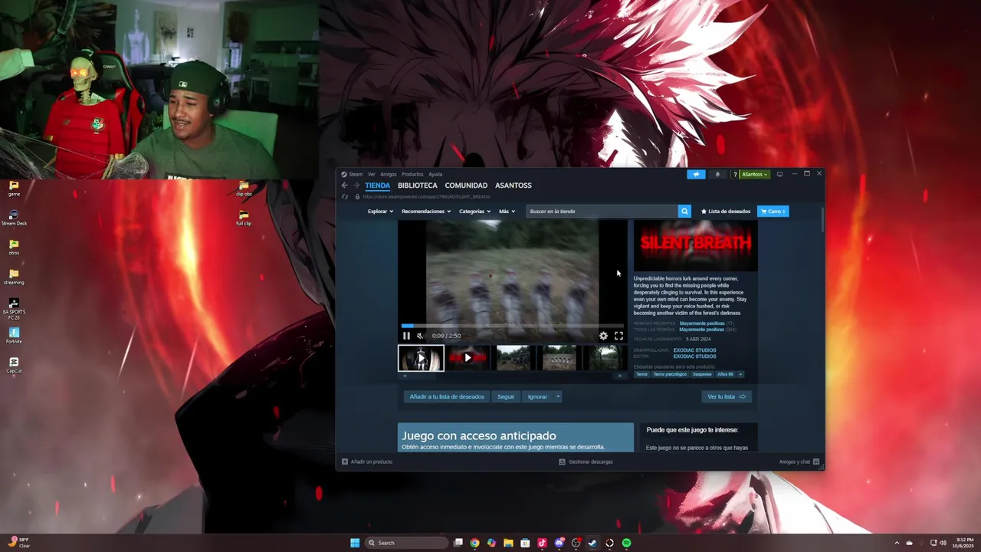Open Steam Deck desktop shortcut
This screenshot has height=552, width=981.
(x=14, y=217)
